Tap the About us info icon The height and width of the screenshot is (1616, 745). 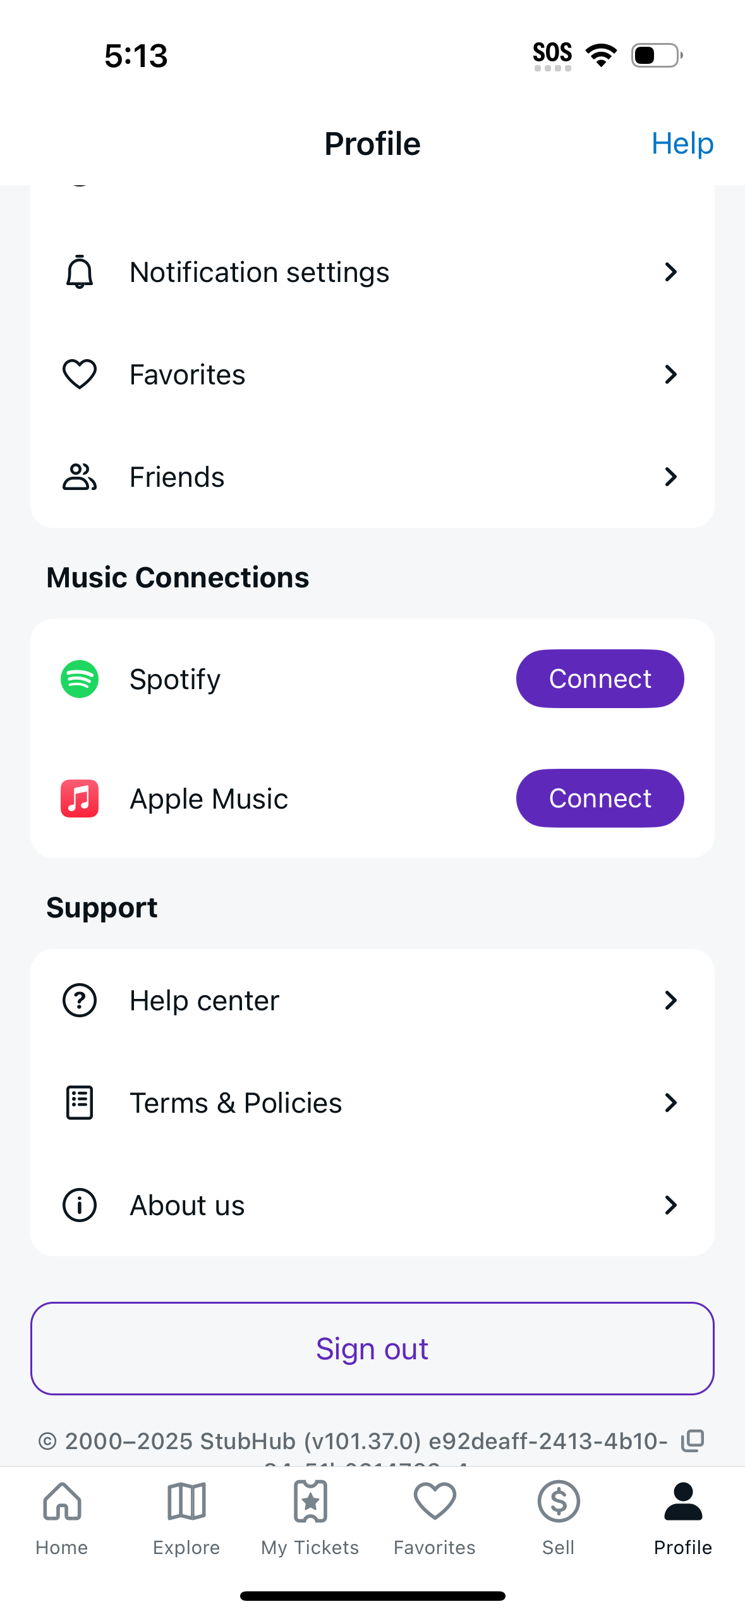[80, 1205]
